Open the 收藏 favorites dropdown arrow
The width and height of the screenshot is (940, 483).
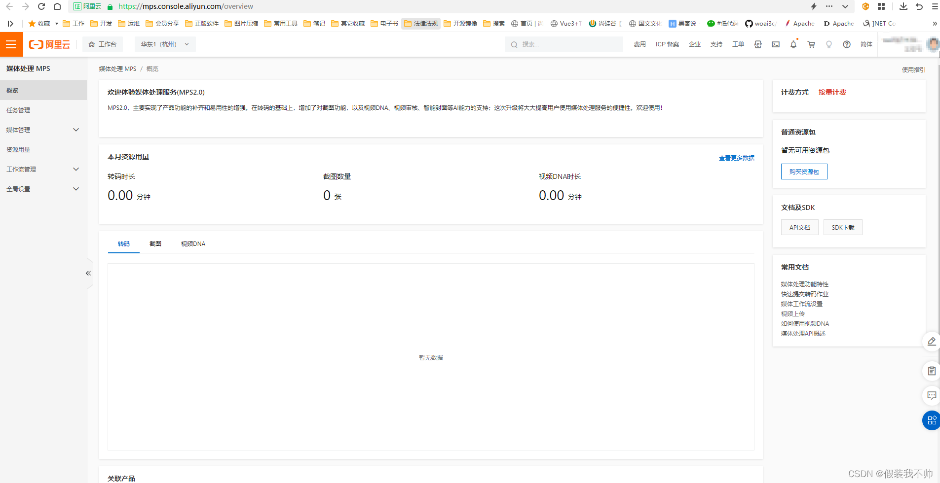(x=57, y=24)
